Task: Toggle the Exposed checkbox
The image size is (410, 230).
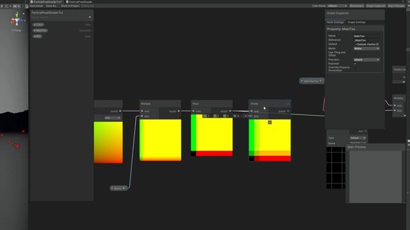Action: click(355, 64)
